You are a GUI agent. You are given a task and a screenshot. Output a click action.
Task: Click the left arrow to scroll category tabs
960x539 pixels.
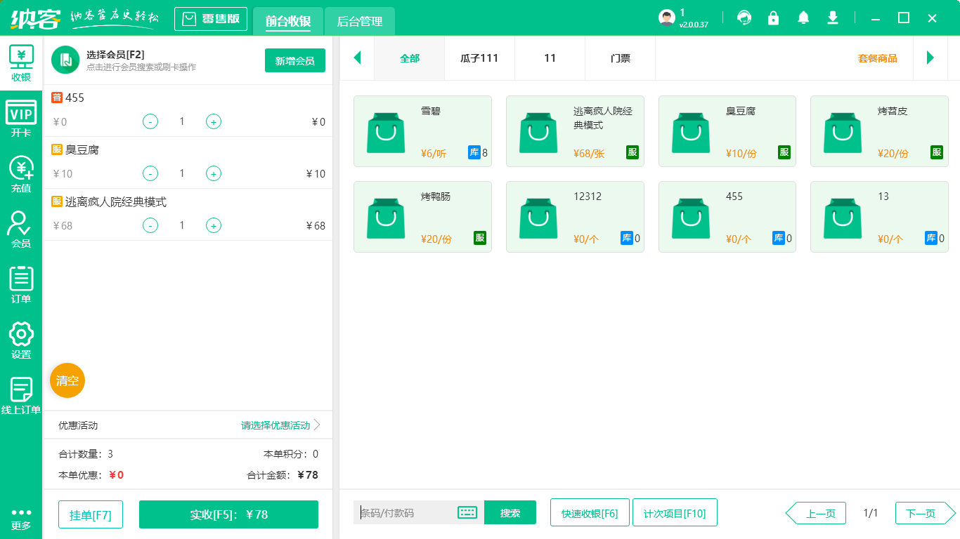click(357, 58)
